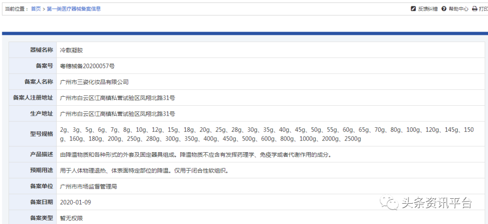
Task: Select 广州市市场监督管理局 filing authority
Action: point(89,187)
